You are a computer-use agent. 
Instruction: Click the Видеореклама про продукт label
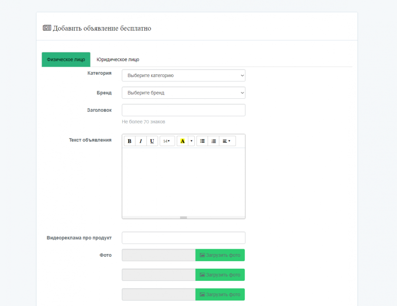(x=79, y=238)
